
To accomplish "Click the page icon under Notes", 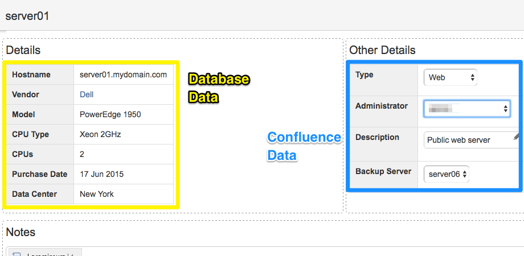I will [17, 254].
